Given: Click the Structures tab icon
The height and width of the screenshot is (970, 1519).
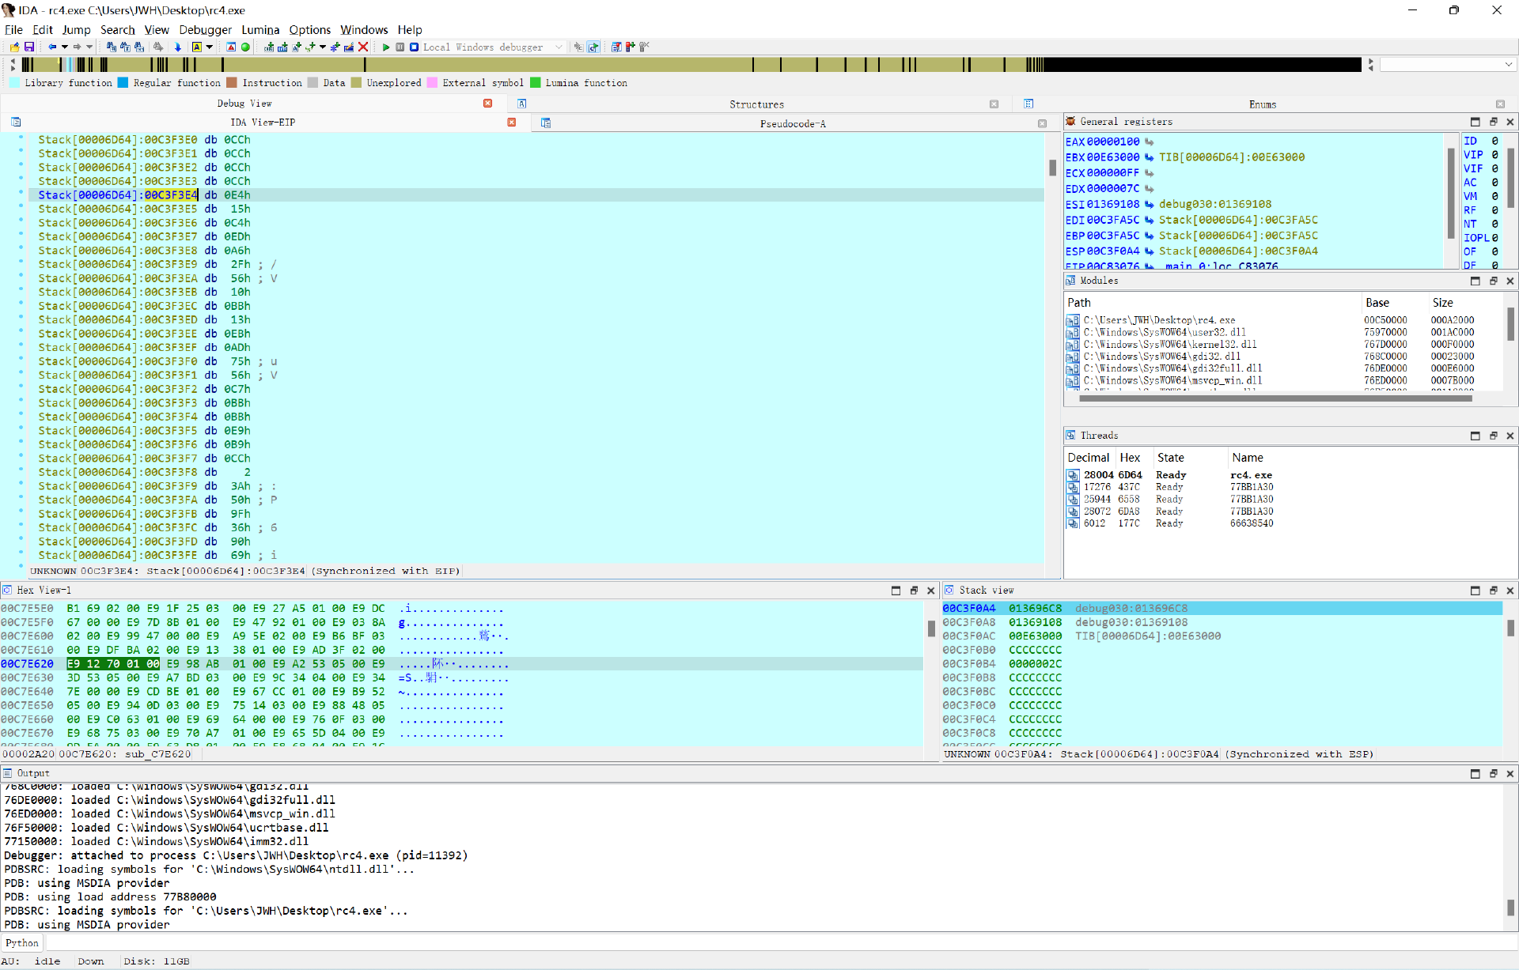Looking at the screenshot, I should point(522,104).
